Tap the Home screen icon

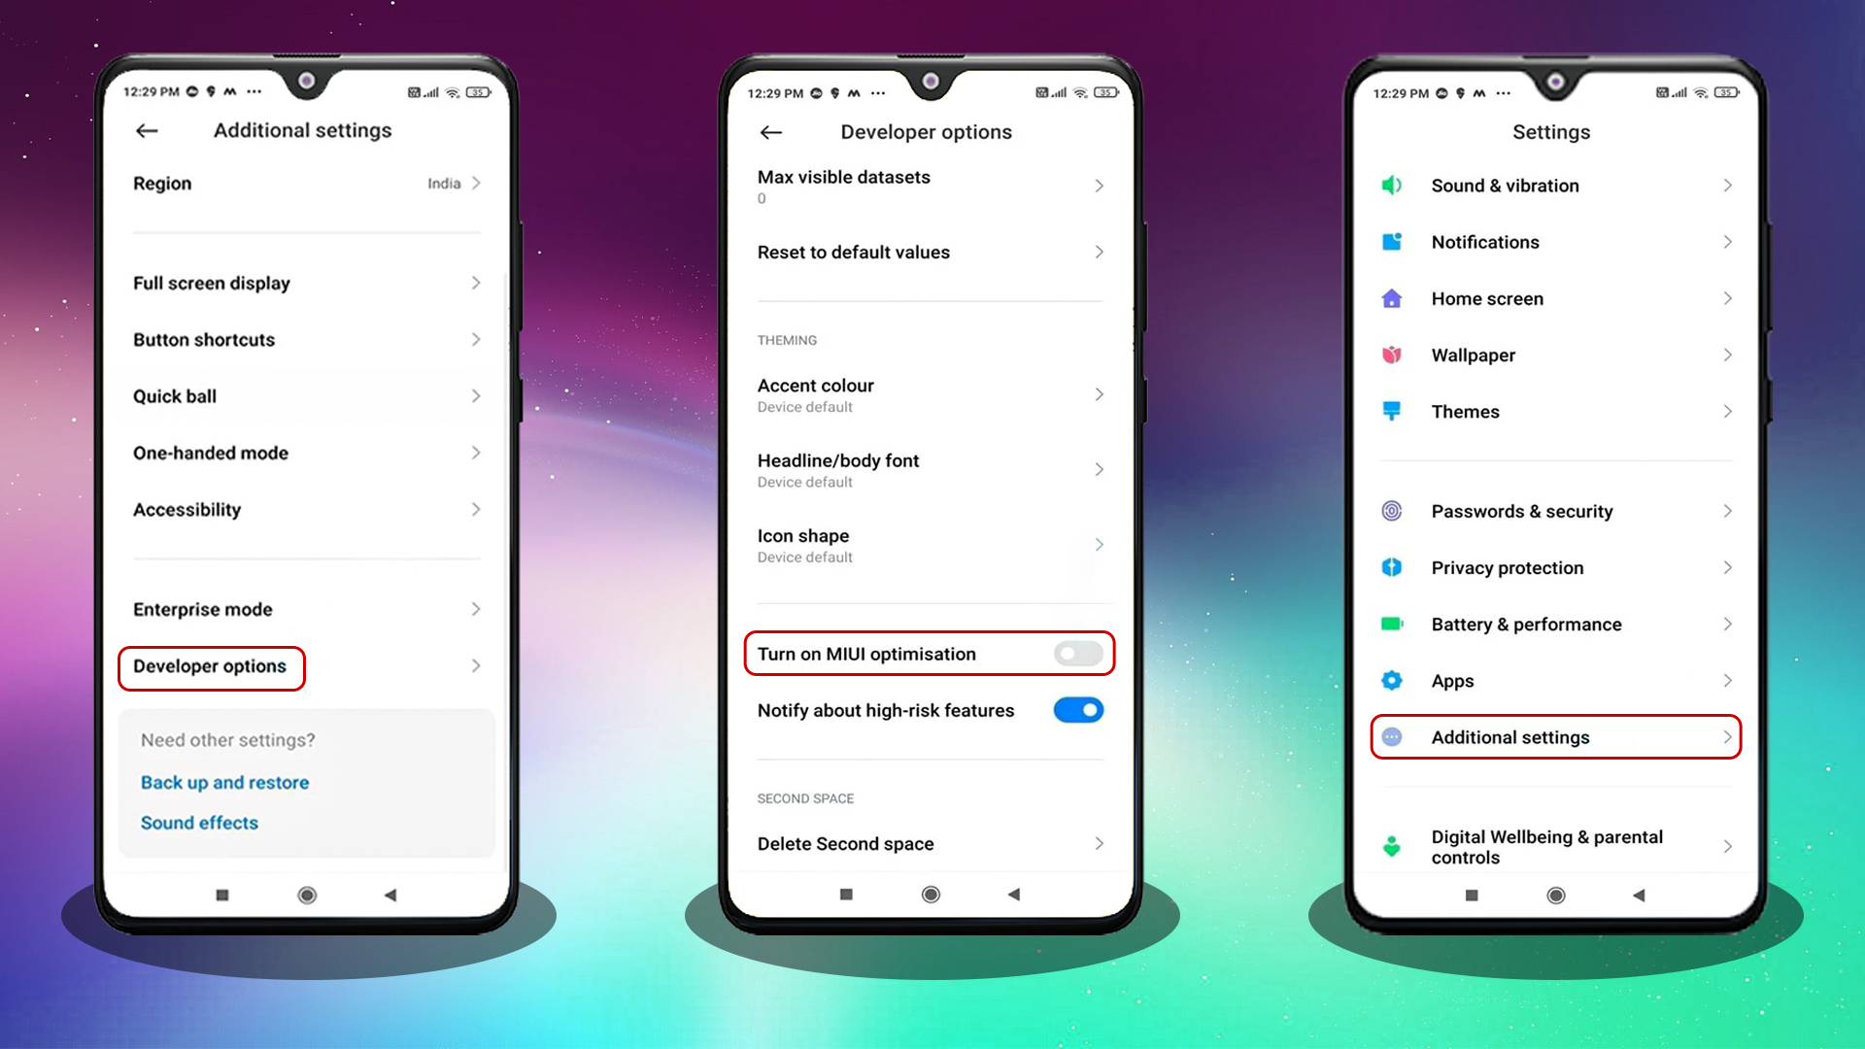coord(1392,298)
